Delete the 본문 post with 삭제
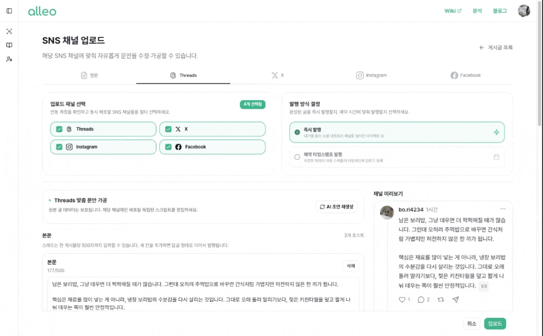543x336 pixels. (x=350, y=266)
